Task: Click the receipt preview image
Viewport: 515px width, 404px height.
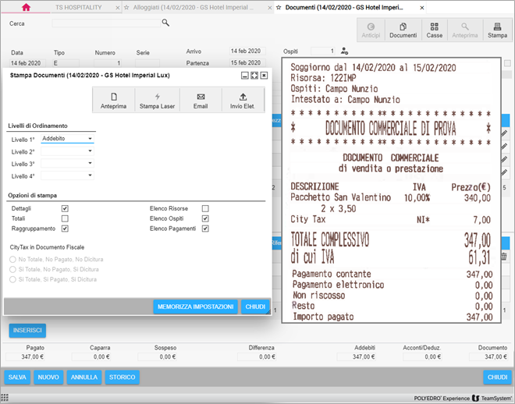Action: point(391,190)
